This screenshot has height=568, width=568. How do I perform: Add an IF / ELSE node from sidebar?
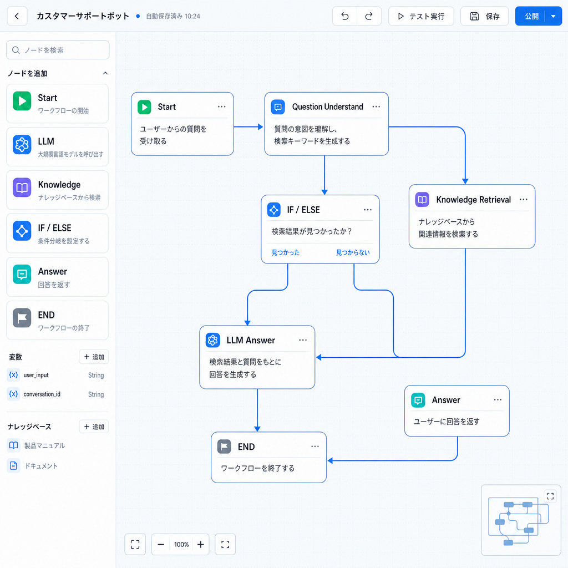[x=58, y=234]
